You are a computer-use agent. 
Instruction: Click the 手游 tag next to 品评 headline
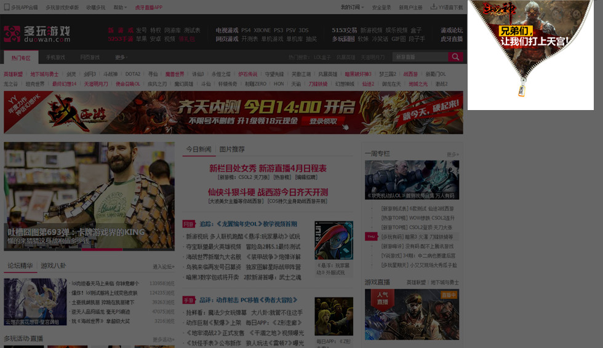point(188,300)
